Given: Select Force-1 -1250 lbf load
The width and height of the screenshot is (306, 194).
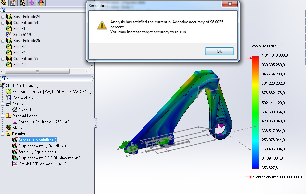Looking at the screenshot, I should click(44, 122).
